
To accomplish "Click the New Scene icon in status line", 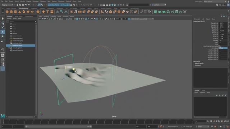I will [18, 5].
